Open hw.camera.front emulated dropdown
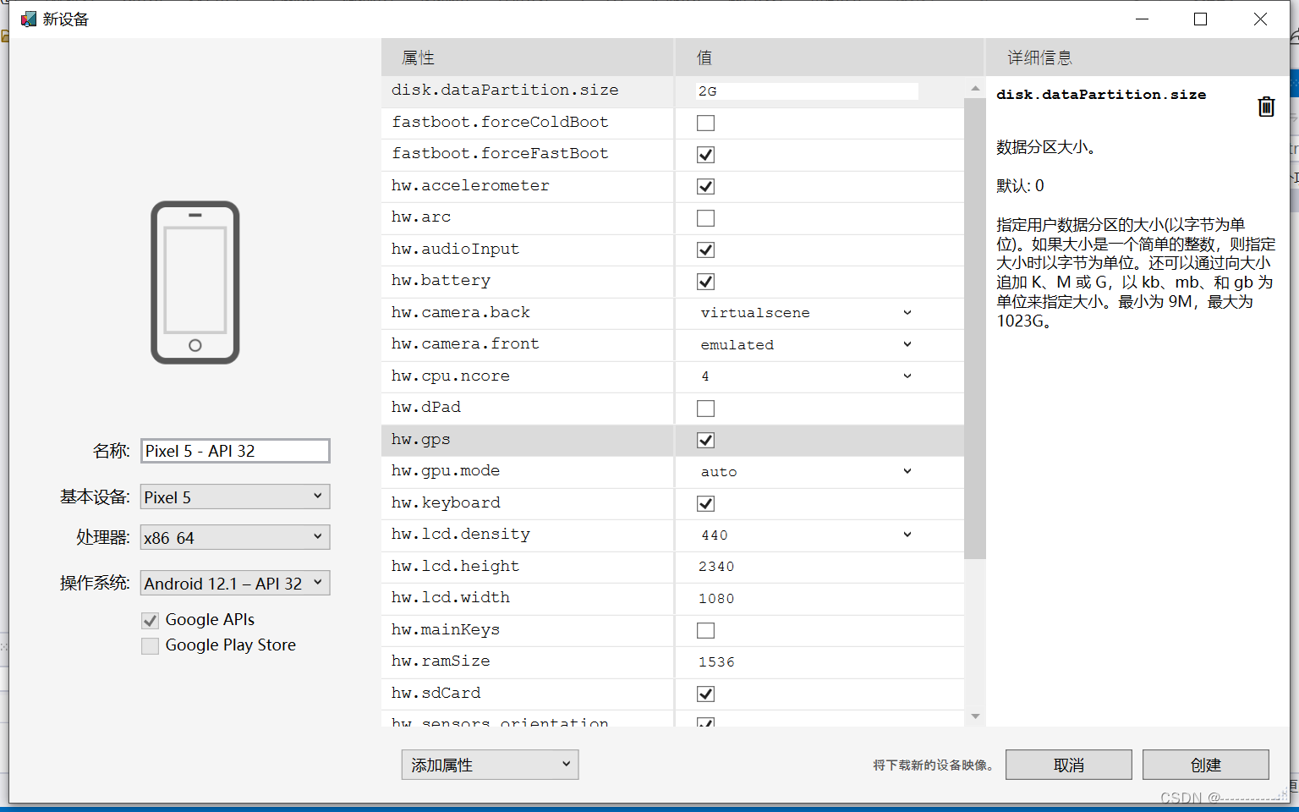The width and height of the screenshot is (1299, 812). pyautogui.click(x=807, y=345)
